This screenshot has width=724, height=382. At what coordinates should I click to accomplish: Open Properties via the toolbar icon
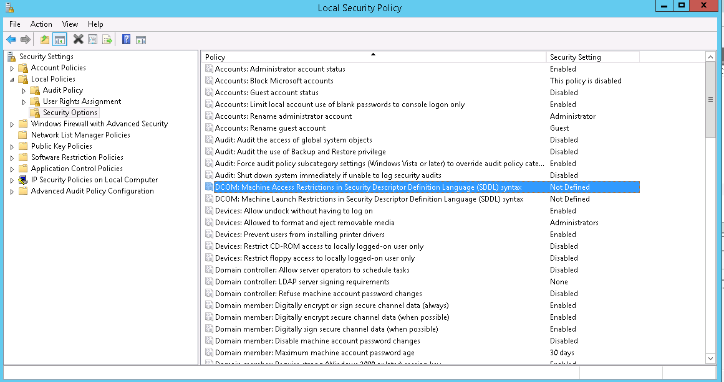92,40
